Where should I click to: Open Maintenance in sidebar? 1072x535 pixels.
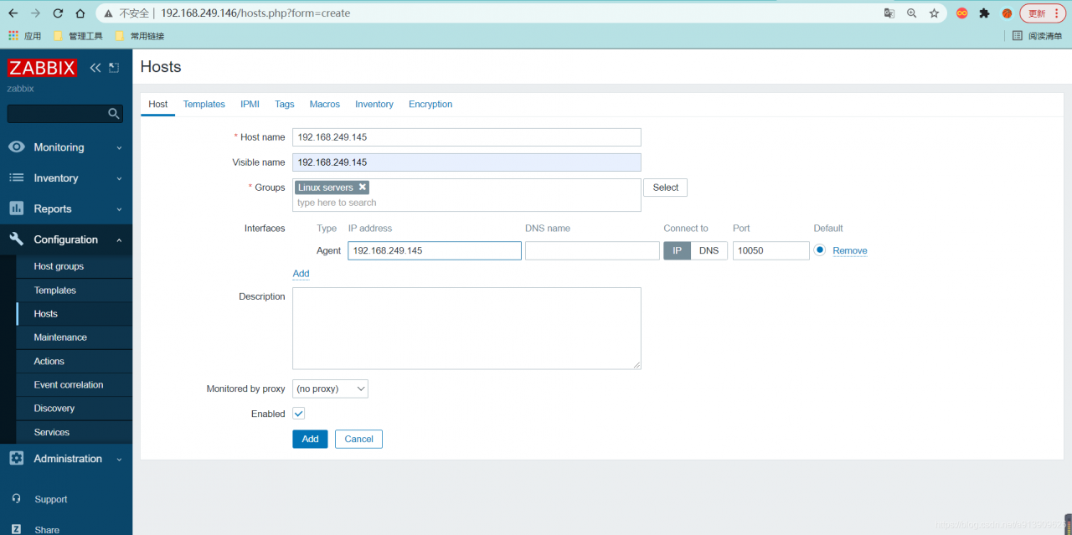74,337
